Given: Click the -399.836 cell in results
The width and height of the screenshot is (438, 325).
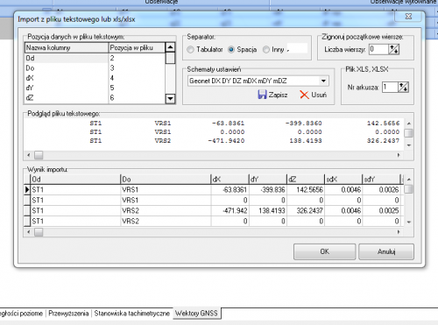Looking at the screenshot, I should pyautogui.click(x=268, y=190).
